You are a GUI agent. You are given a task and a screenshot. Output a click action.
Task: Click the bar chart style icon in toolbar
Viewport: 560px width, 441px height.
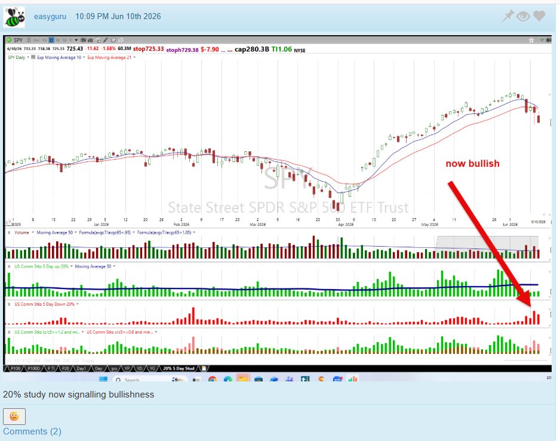click(x=90, y=40)
